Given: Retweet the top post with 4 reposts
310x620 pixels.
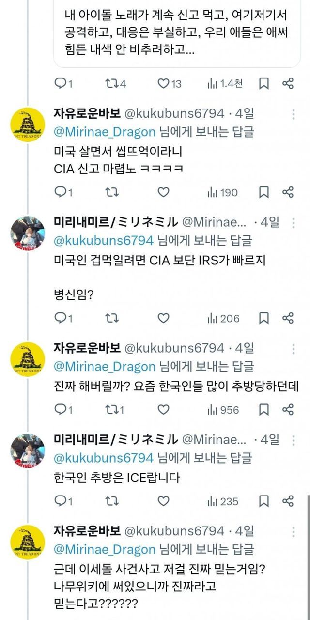Looking at the screenshot, I should point(110,84).
